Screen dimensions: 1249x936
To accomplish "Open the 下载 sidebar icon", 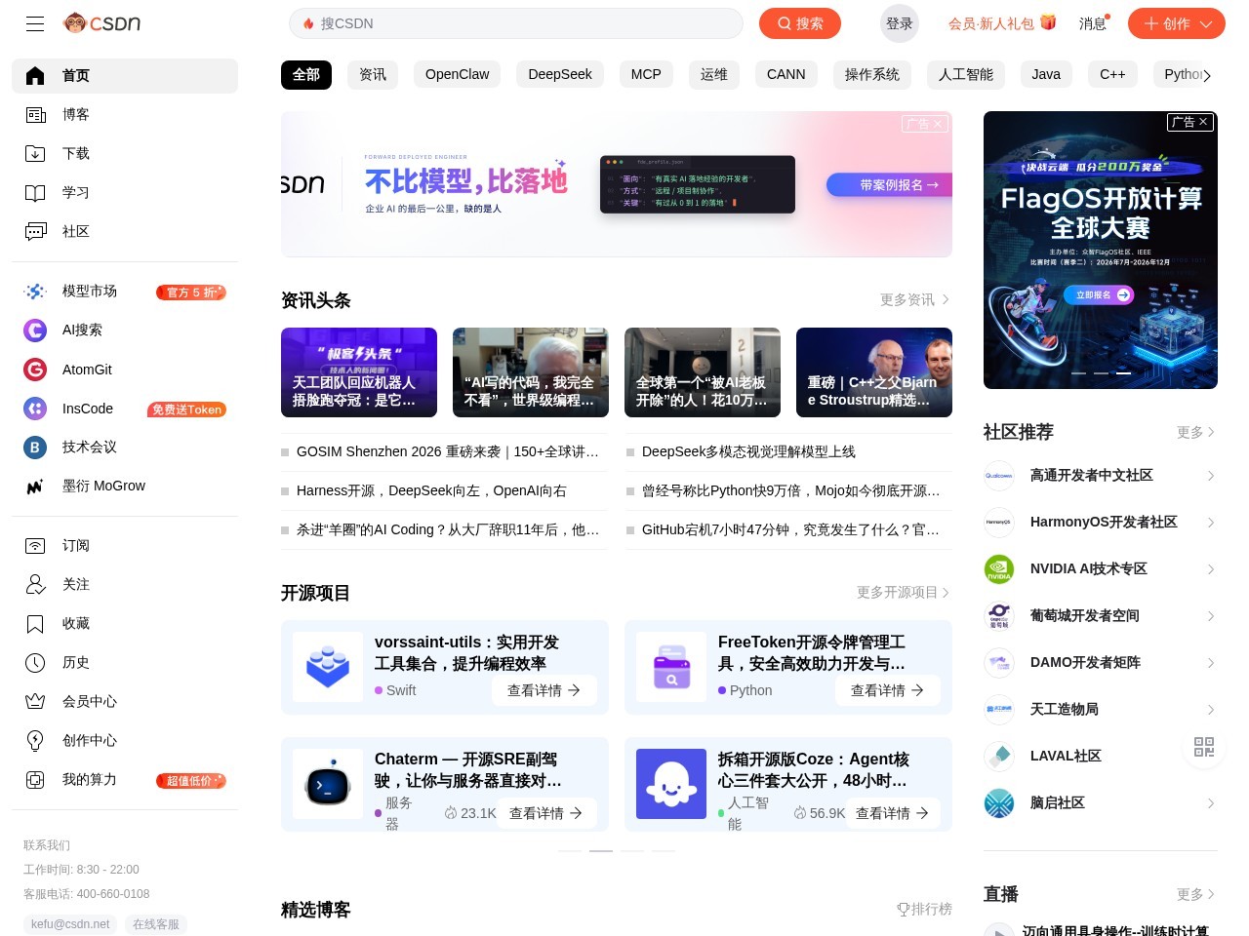I will [35, 153].
